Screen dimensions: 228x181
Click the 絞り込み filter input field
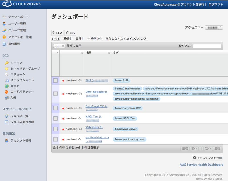[x=207, y=46]
